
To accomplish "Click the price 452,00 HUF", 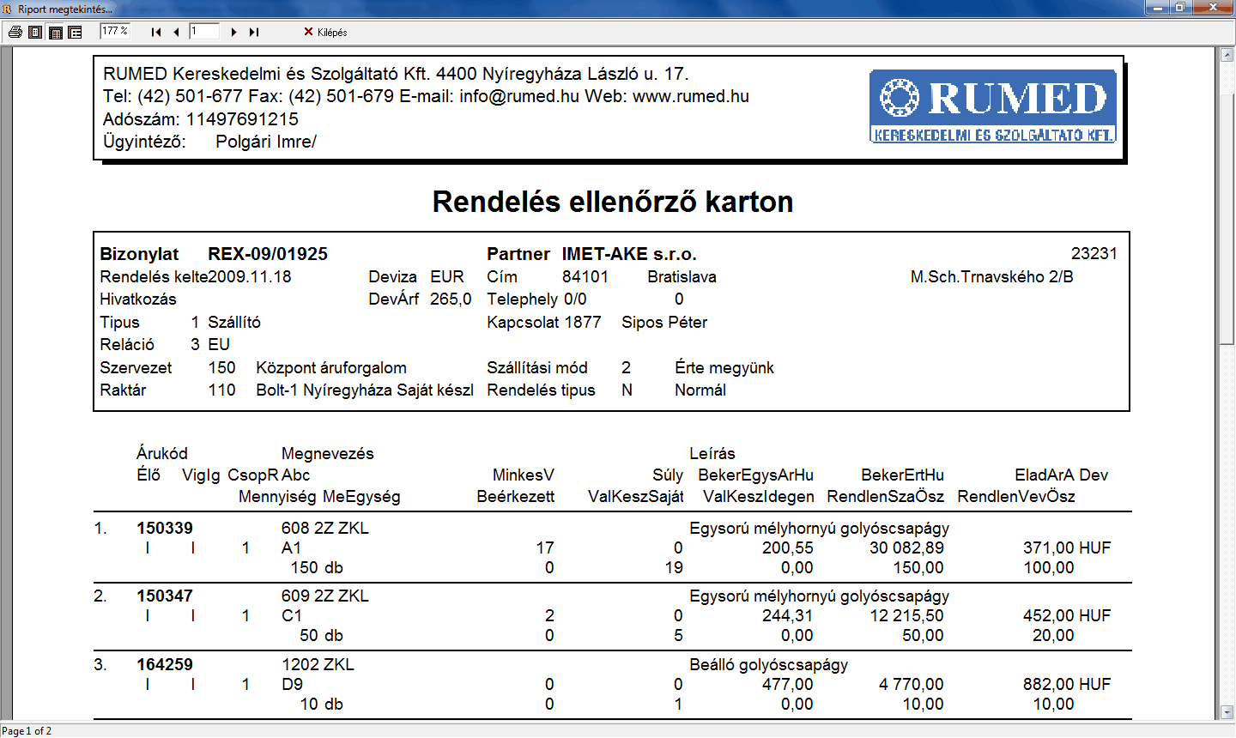I will pyautogui.click(x=1067, y=615).
